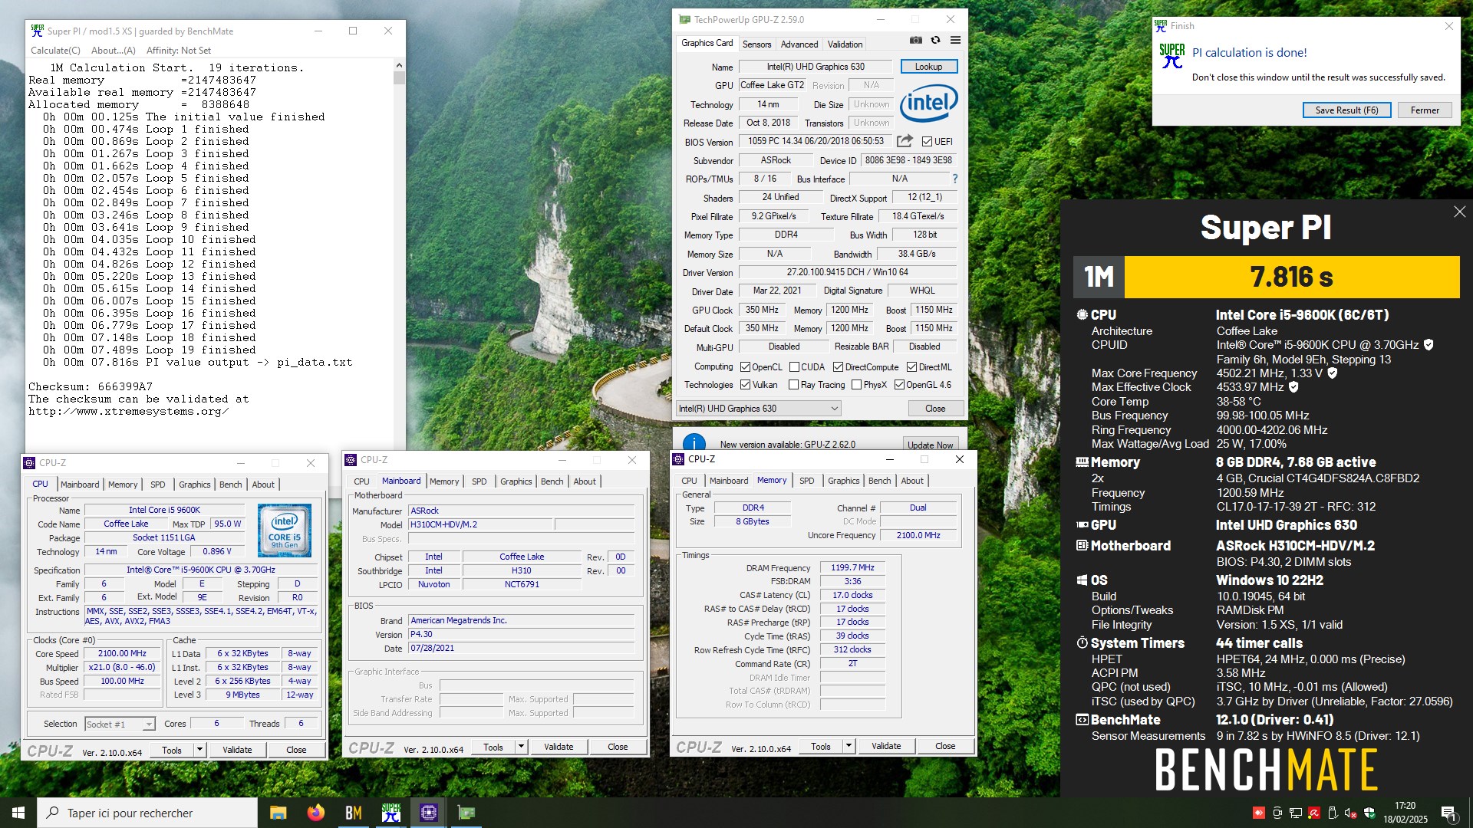Toggle the UEFI checkbox in GPU-Z
Viewport: 1473px width, 828px height.
click(927, 142)
